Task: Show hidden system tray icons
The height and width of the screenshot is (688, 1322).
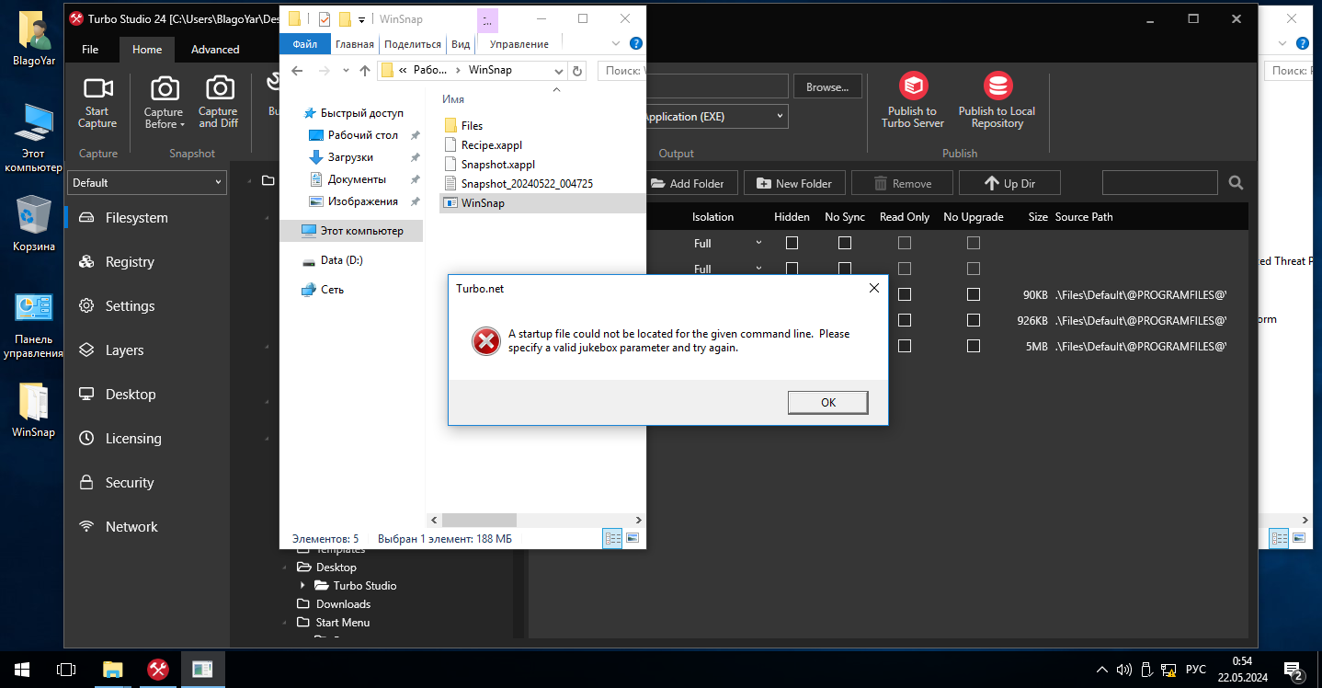Action: pos(1103,669)
